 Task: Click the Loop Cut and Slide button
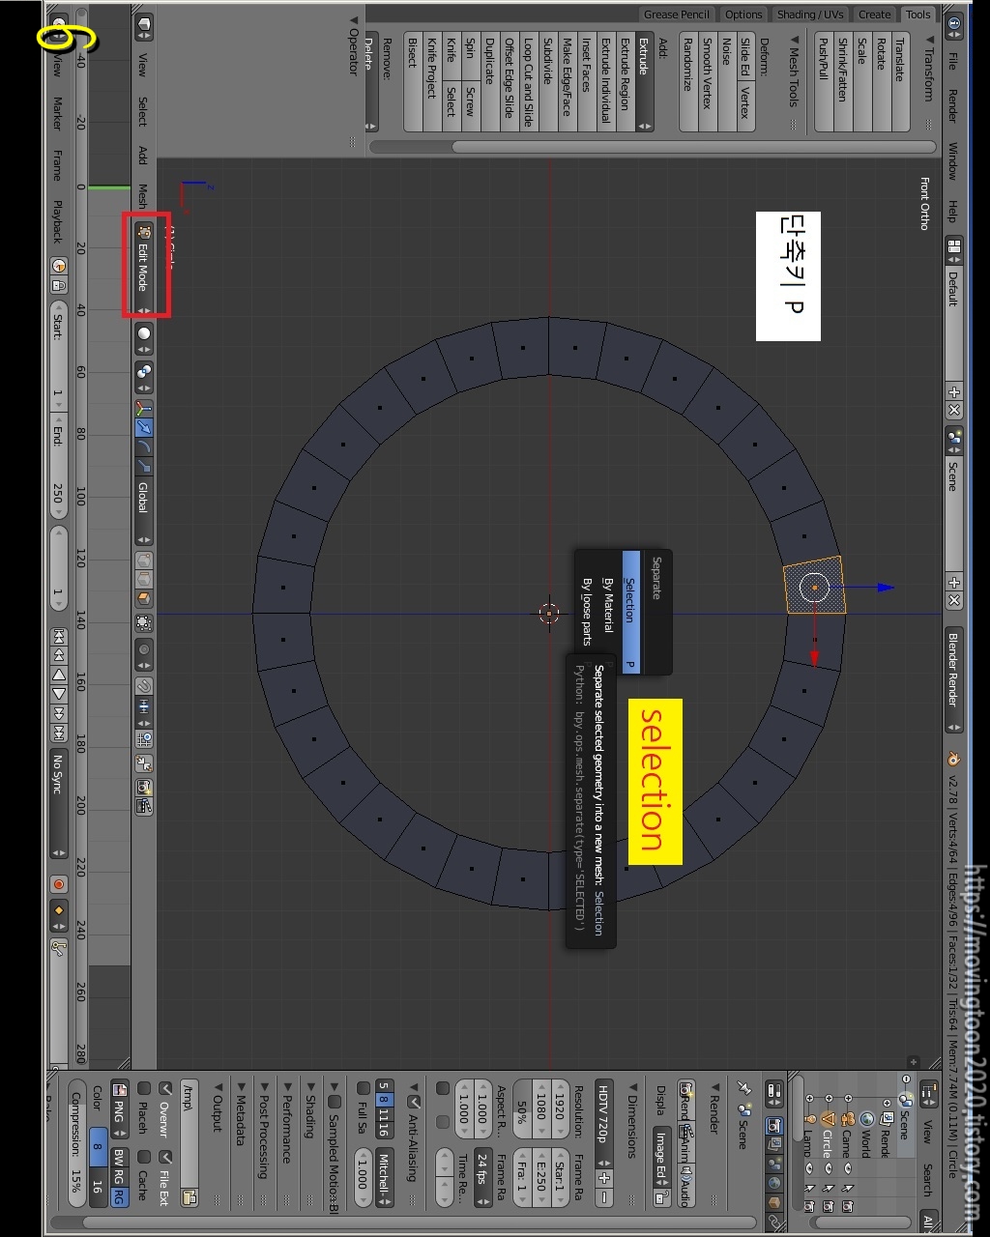tap(528, 80)
